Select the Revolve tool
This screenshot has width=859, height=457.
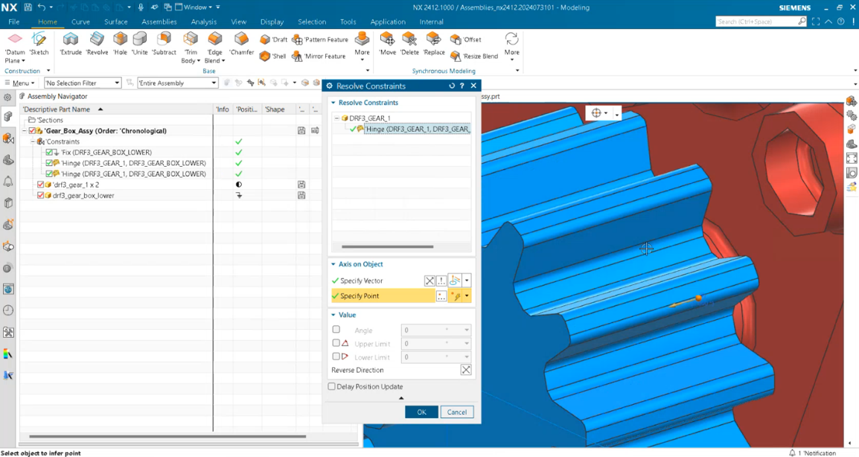97,45
